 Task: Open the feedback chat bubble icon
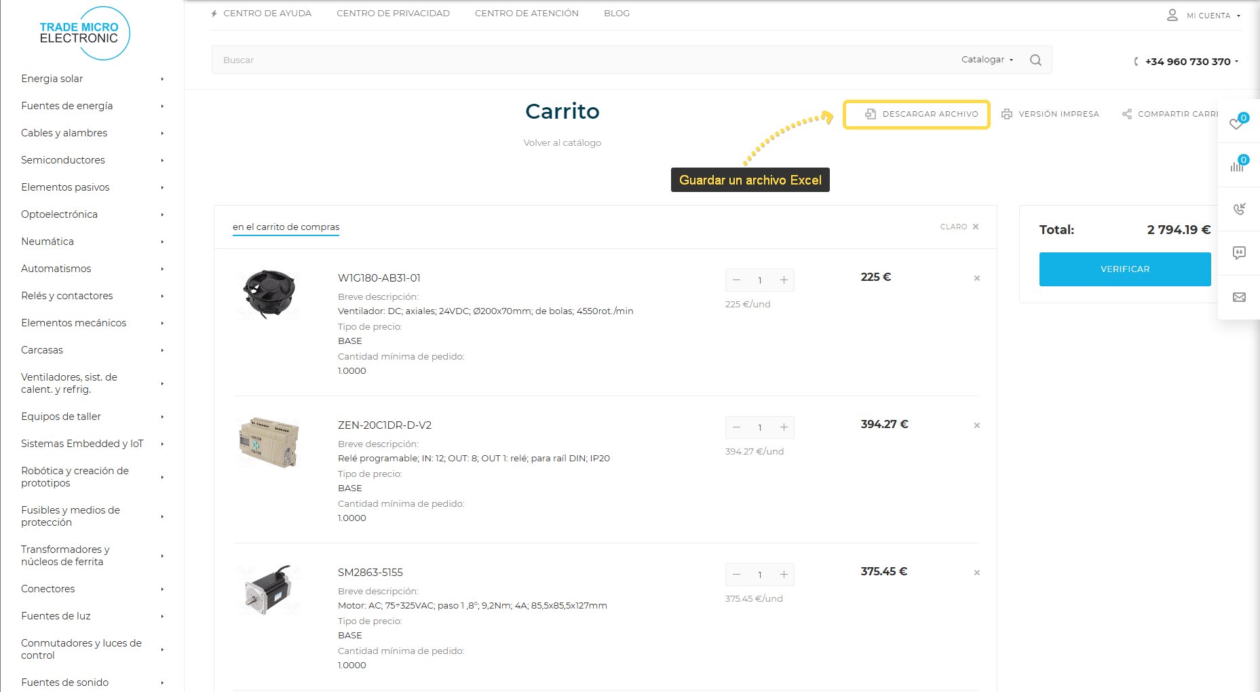pyautogui.click(x=1239, y=253)
